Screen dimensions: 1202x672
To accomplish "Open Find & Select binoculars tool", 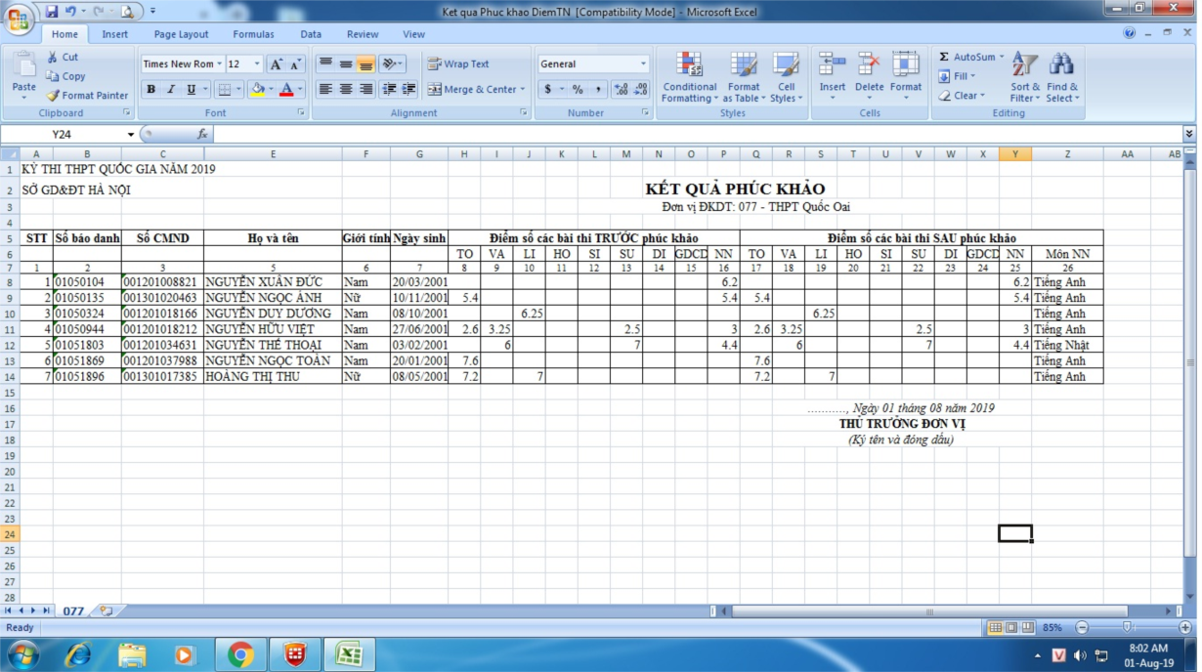I will (1061, 78).
